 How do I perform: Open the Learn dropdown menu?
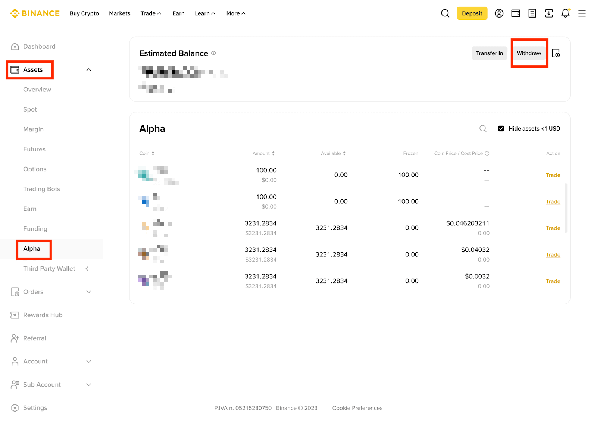click(x=205, y=13)
